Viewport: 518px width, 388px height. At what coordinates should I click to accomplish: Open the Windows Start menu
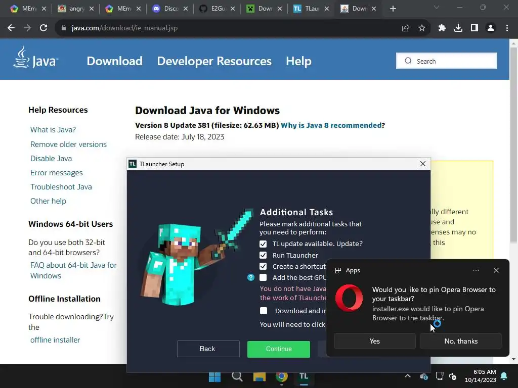214,376
